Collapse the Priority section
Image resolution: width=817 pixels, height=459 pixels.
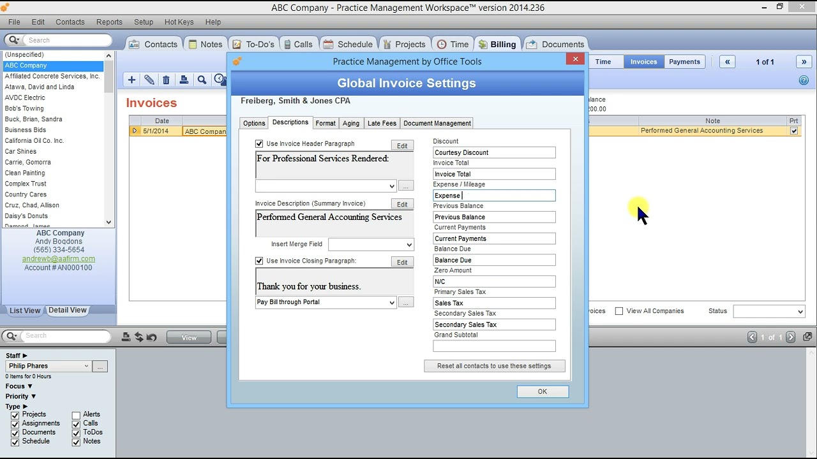click(x=33, y=397)
